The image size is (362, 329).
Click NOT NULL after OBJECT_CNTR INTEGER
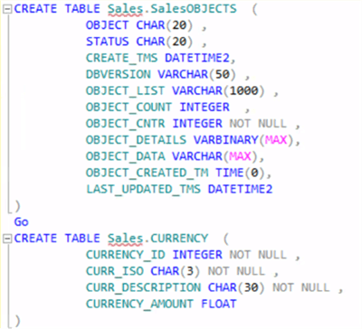point(258,124)
